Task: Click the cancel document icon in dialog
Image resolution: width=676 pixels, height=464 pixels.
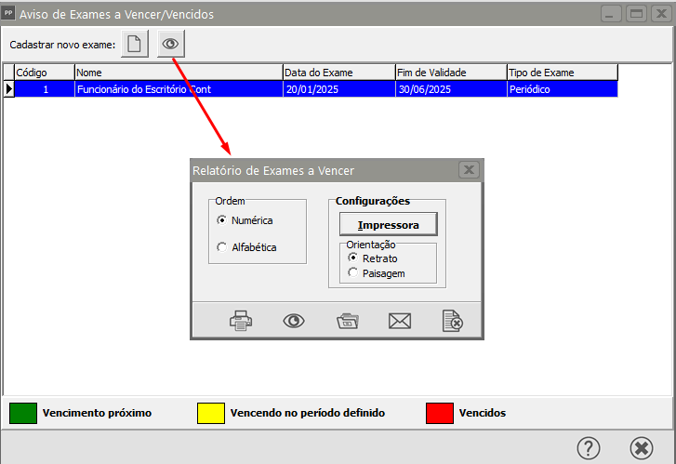Action: point(453,321)
